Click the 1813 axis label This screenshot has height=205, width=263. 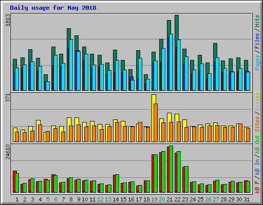[8, 20]
